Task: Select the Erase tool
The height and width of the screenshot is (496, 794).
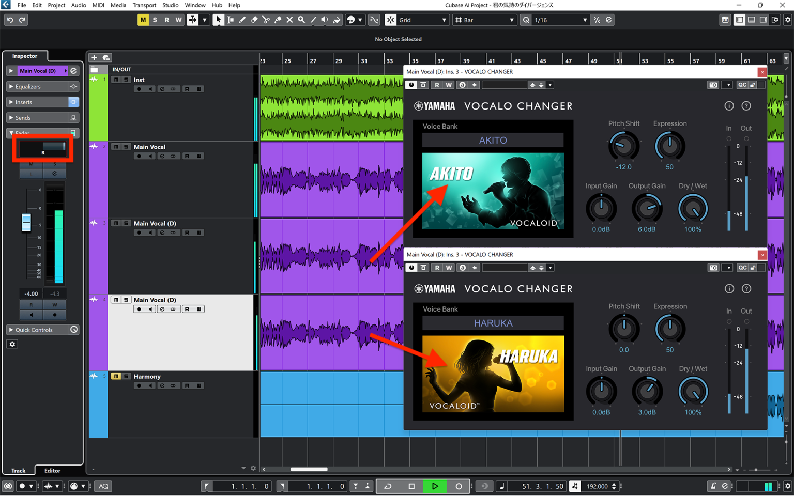Action: [x=254, y=20]
